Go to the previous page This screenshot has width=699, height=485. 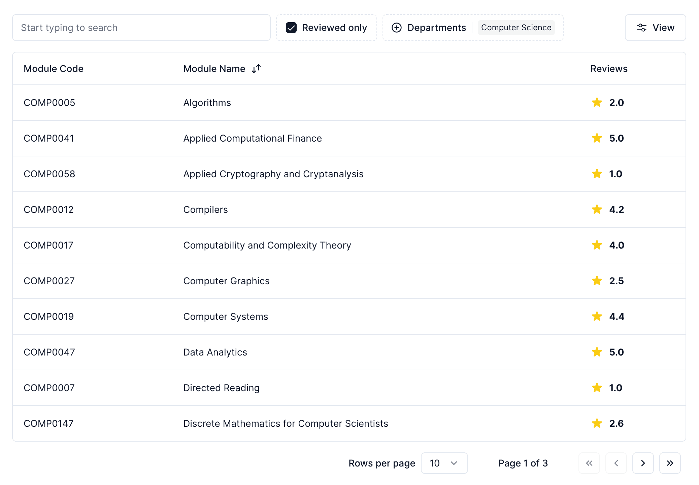click(x=616, y=463)
